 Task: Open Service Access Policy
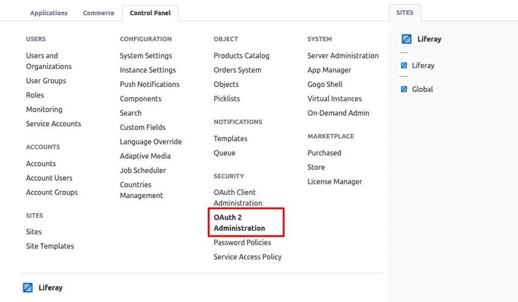247,257
